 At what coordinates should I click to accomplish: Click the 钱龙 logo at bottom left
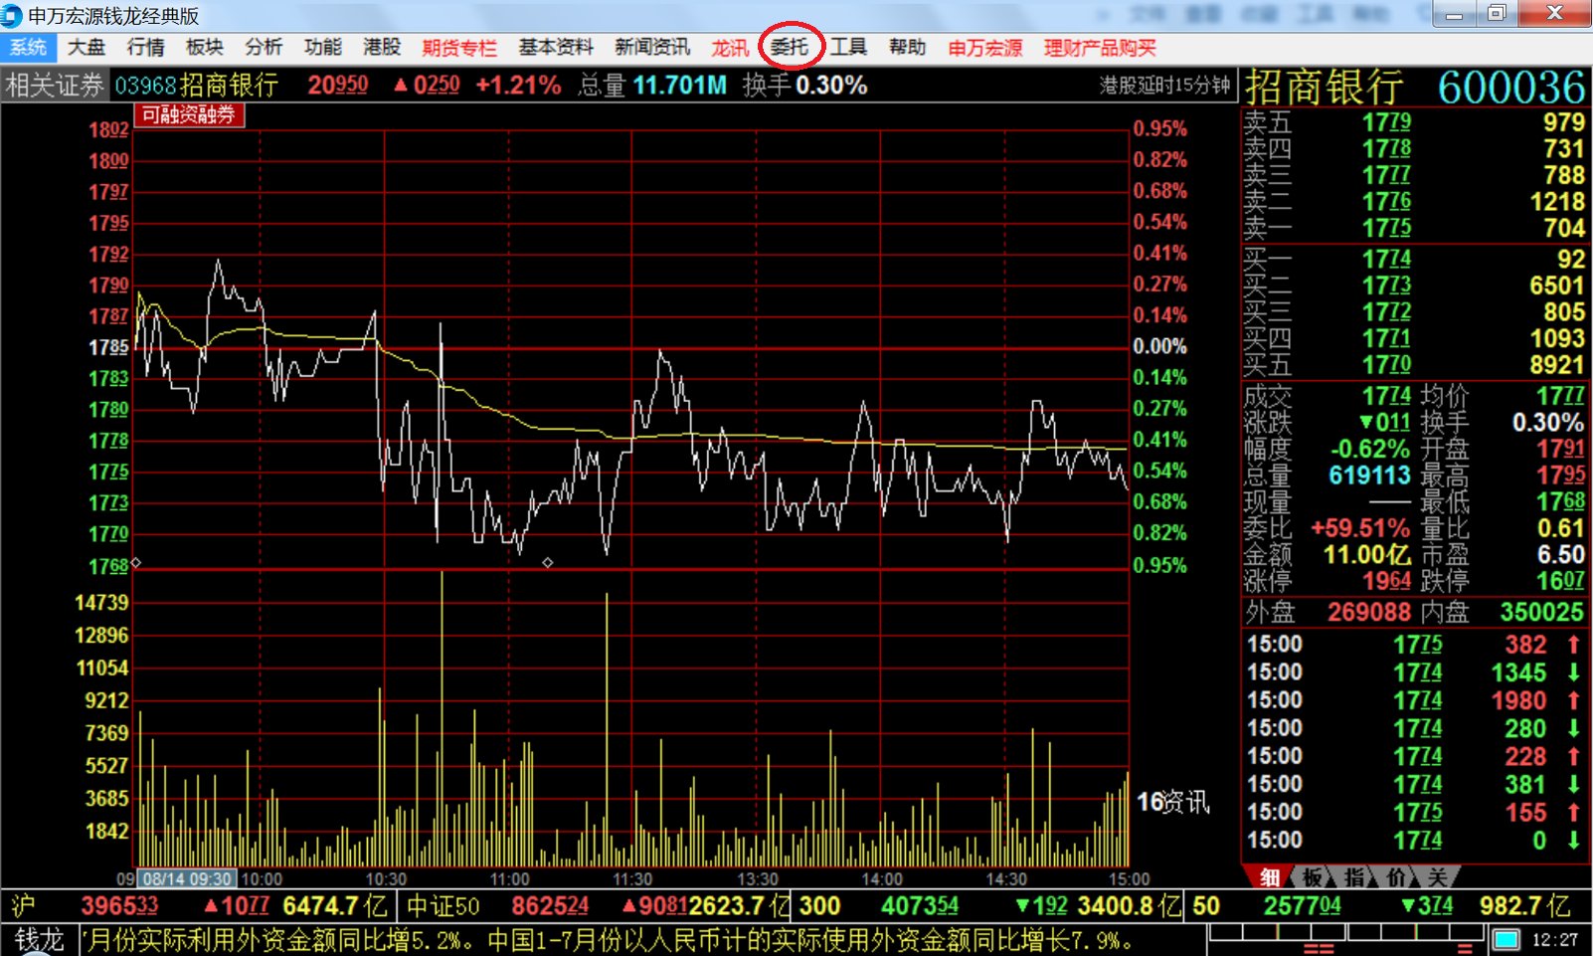pos(40,939)
